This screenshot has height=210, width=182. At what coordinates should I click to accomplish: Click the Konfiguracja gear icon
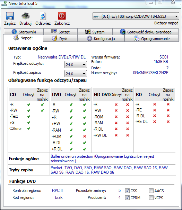(89, 38)
